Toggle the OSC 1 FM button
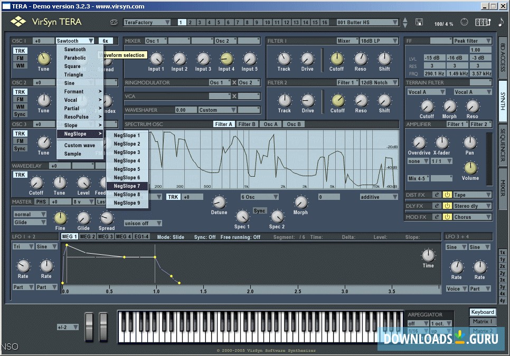 20,59
